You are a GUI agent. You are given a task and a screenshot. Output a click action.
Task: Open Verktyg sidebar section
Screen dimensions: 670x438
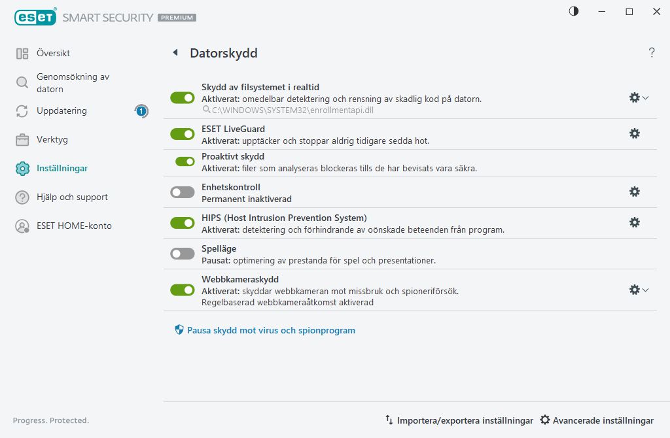click(52, 139)
